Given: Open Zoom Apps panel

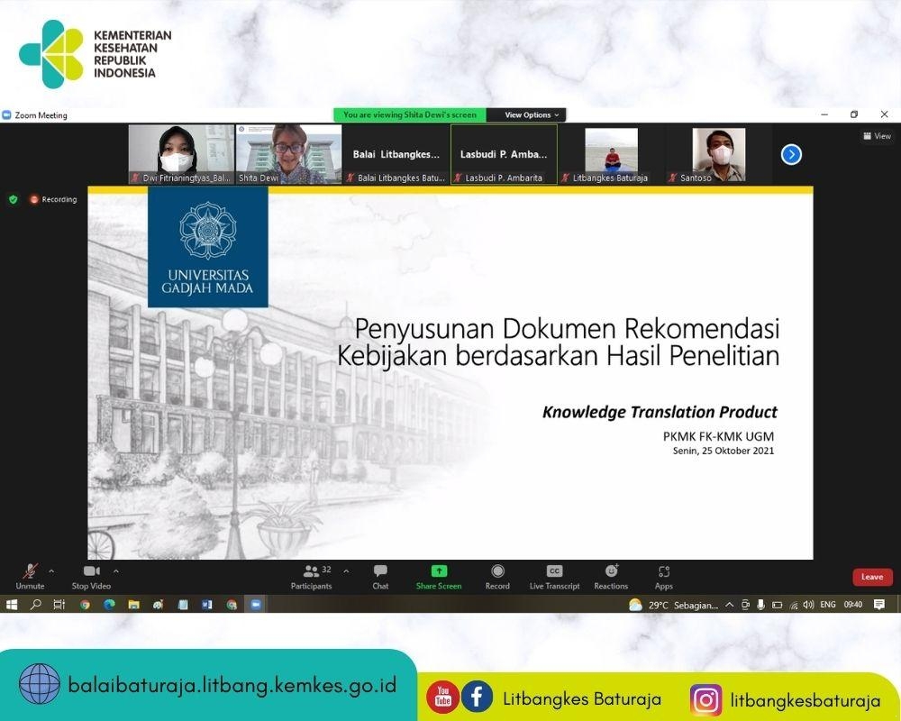Looking at the screenshot, I should tap(664, 573).
